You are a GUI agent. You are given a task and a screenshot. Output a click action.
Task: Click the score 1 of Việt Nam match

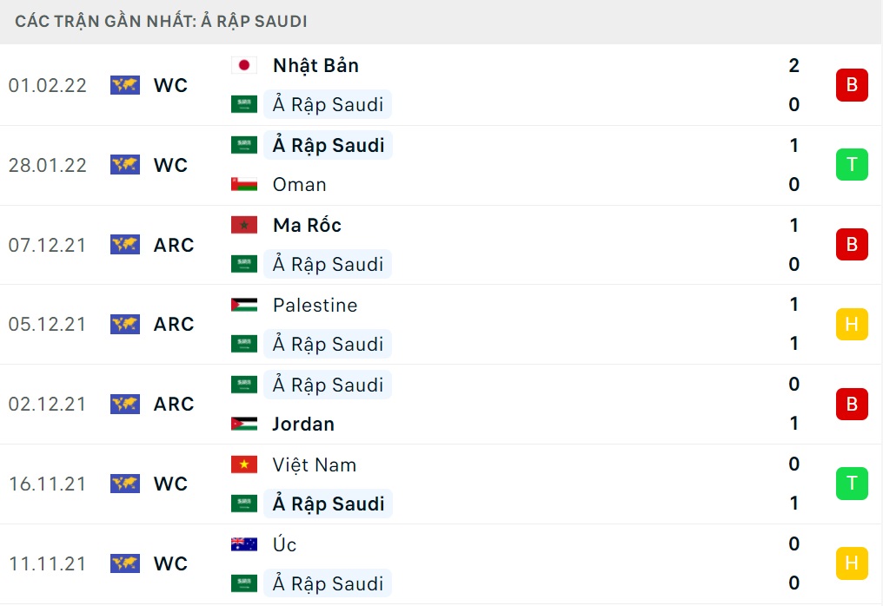tap(793, 504)
